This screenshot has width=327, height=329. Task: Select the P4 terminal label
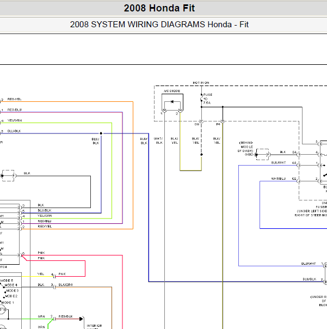[x=218, y=124]
